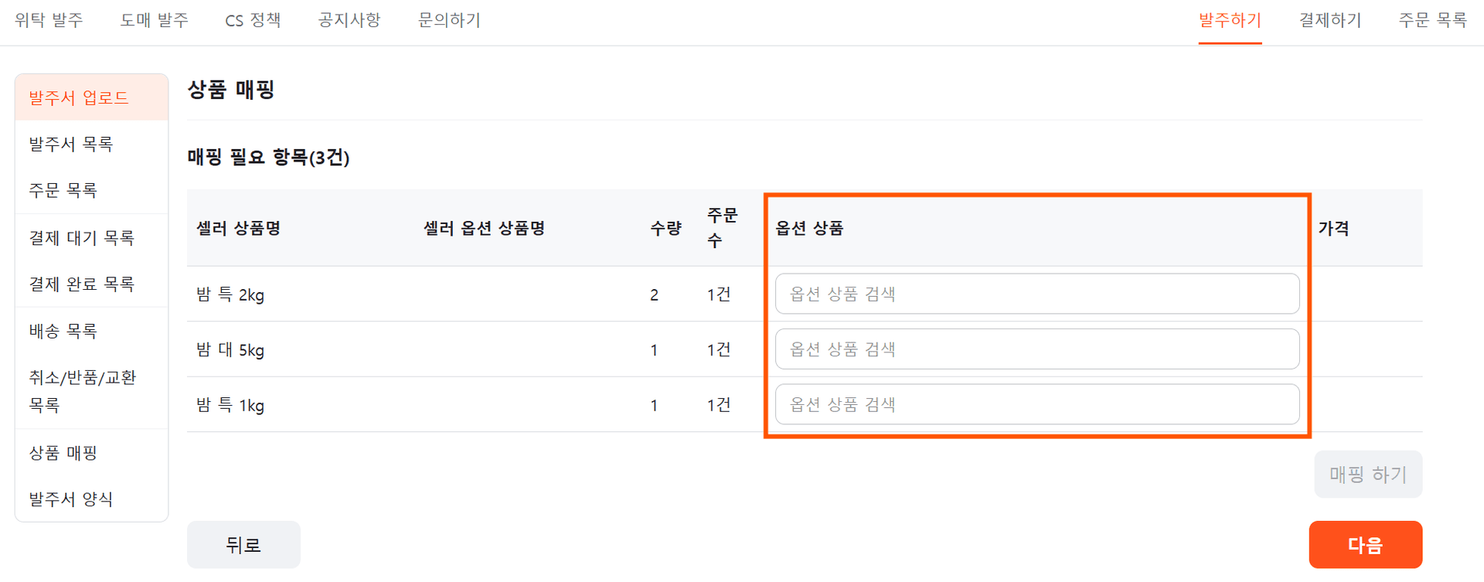Click option search field for 밤 대 5kg

(x=1036, y=349)
